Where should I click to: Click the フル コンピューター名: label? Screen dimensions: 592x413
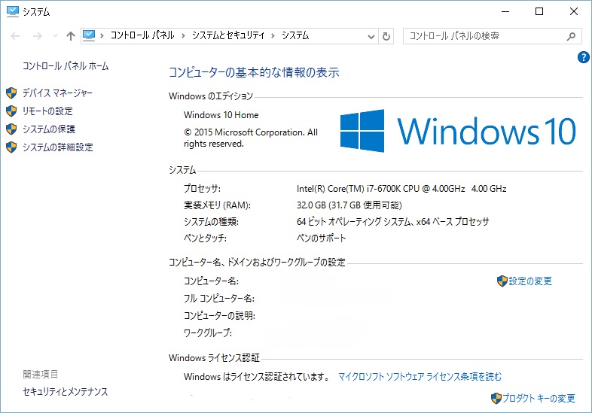[x=219, y=299]
